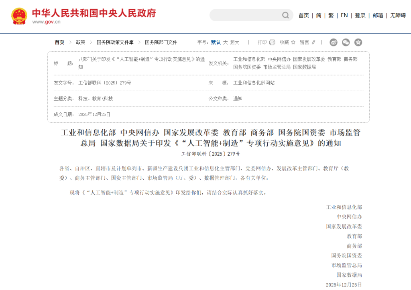The height and width of the screenshot is (290, 411).
Task: Click into the search input field
Action: 245,15
